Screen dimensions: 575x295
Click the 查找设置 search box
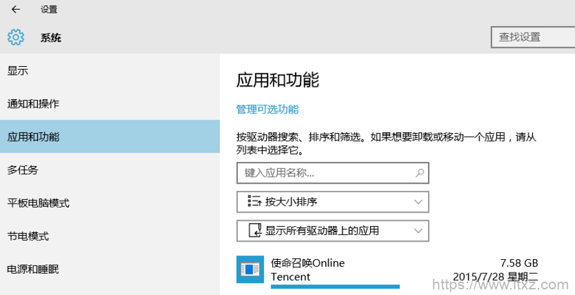click(533, 37)
